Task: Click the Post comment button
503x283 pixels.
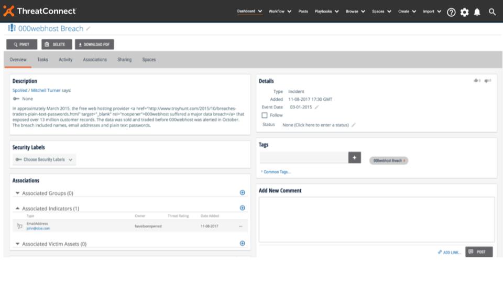Action: [479, 252]
